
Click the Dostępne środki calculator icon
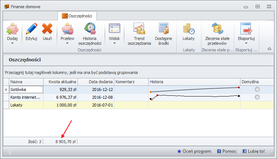[163, 29]
